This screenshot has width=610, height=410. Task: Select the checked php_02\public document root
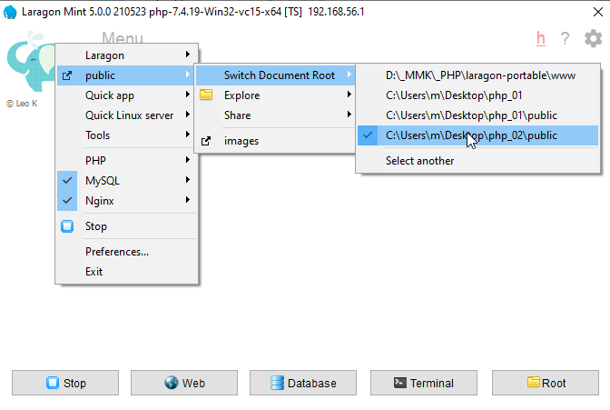click(x=471, y=135)
